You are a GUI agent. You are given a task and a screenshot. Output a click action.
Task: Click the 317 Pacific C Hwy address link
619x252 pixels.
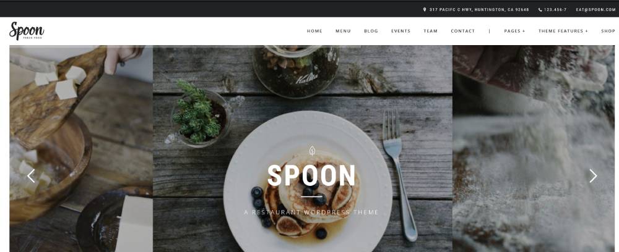tap(479, 9)
